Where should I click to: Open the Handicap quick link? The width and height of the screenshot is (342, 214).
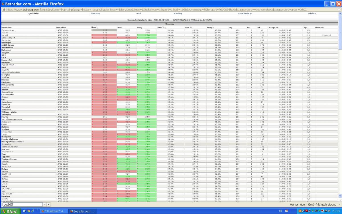pos(178,13)
